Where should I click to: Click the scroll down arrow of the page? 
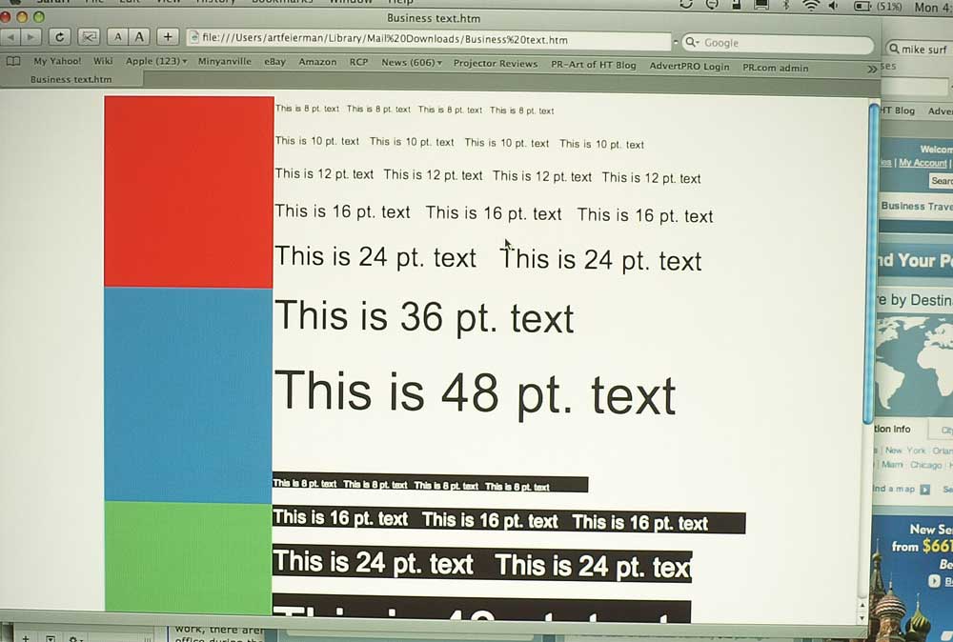[x=862, y=617]
